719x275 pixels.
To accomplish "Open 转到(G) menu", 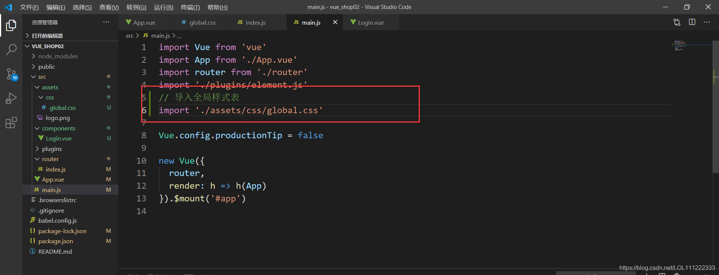I will click(x=136, y=7).
